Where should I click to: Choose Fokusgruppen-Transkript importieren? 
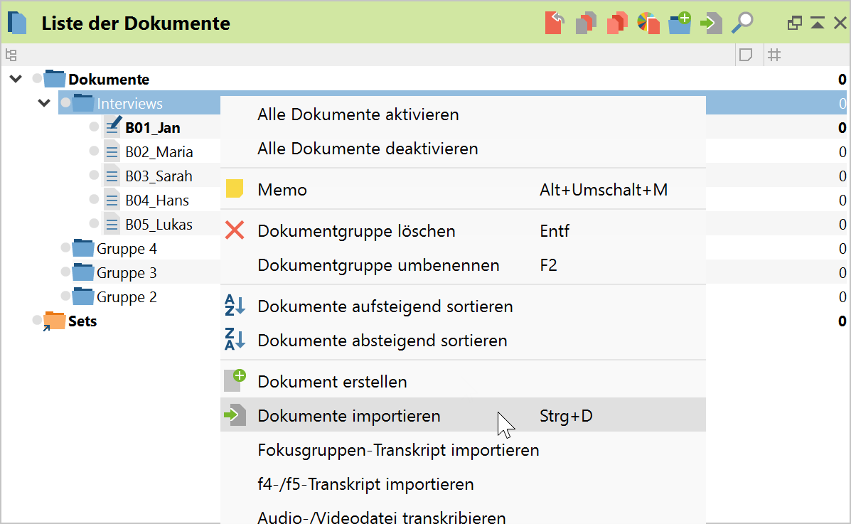click(463, 450)
